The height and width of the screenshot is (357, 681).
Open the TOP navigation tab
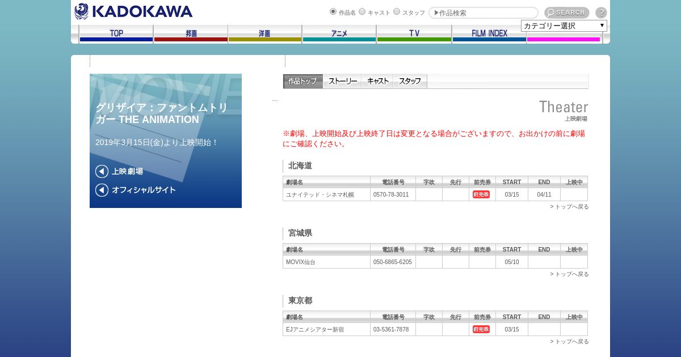click(x=116, y=34)
